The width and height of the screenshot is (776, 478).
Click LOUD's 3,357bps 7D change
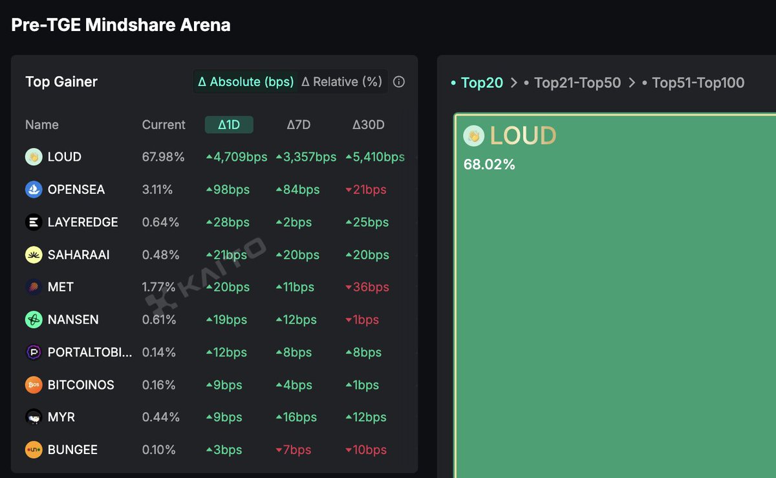pyautogui.click(x=306, y=157)
